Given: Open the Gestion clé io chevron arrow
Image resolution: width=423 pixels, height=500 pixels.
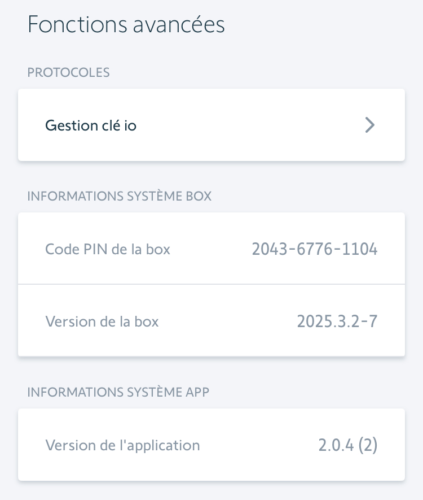Looking at the screenshot, I should tap(369, 125).
